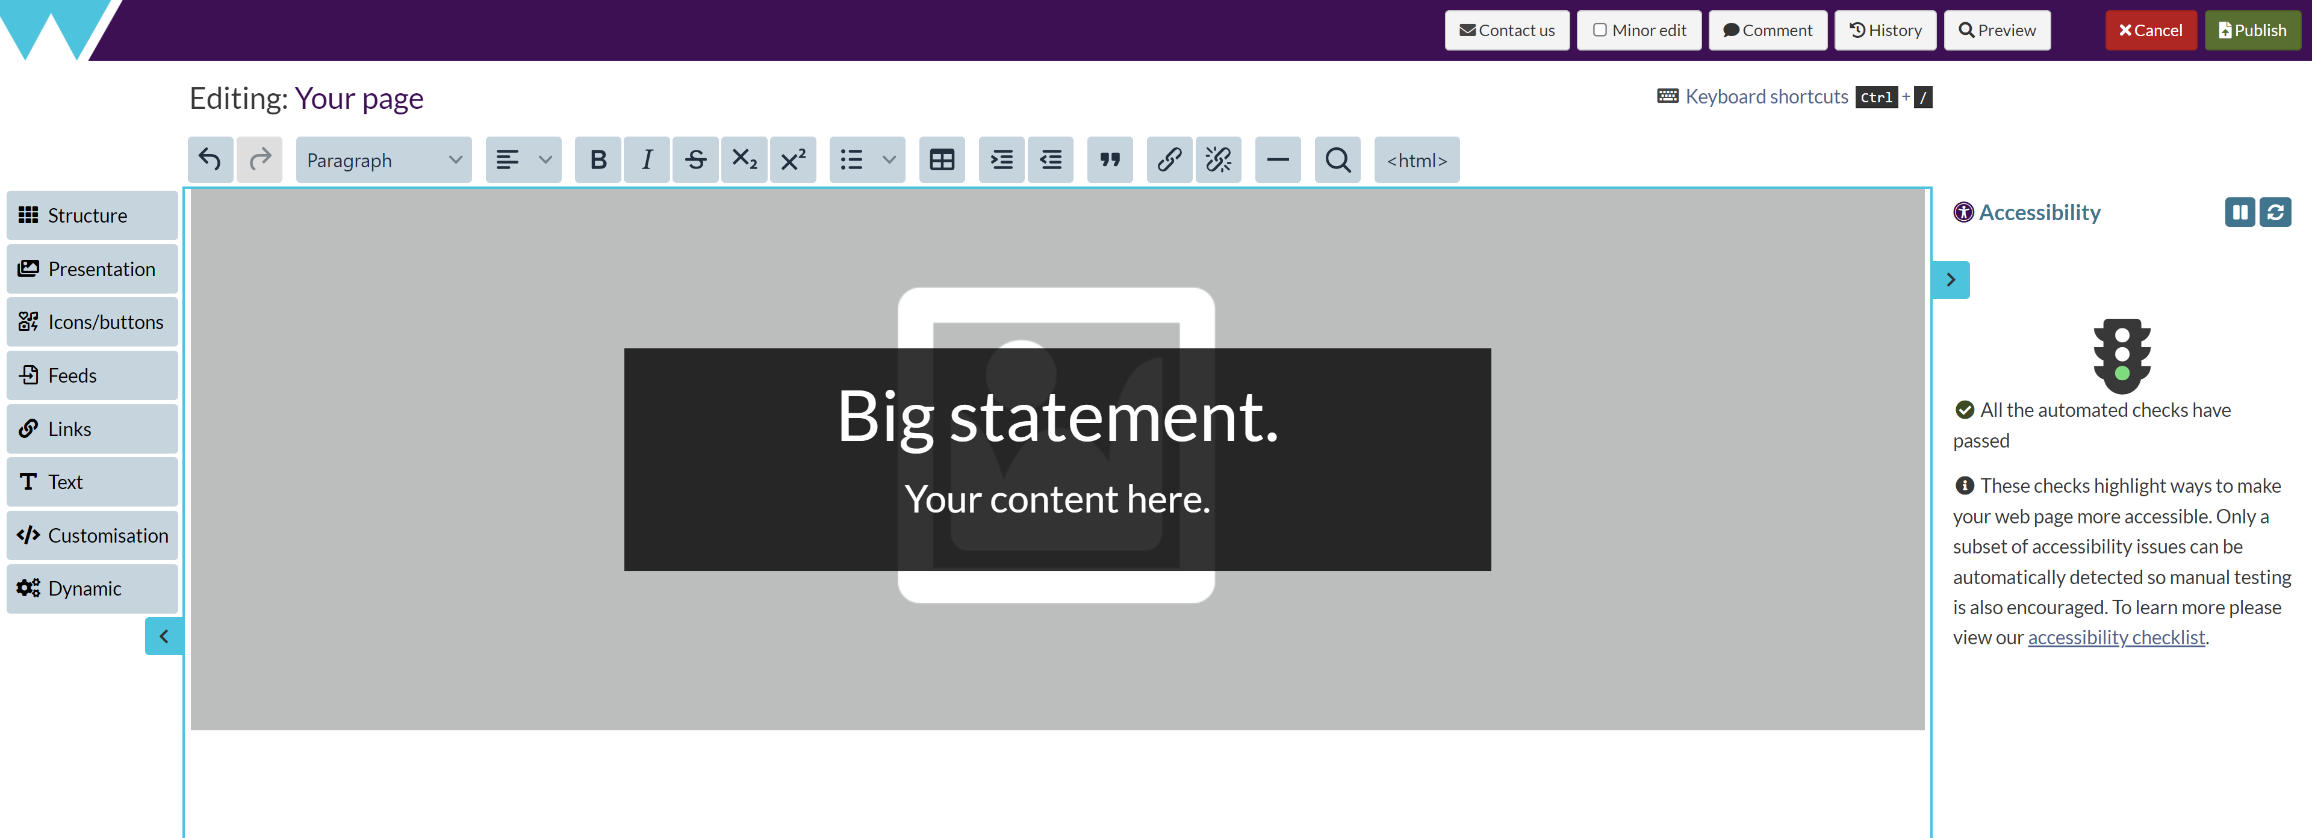Insert a table with the table icon
Image resolution: width=2312 pixels, height=838 pixels.
(942, 159)
